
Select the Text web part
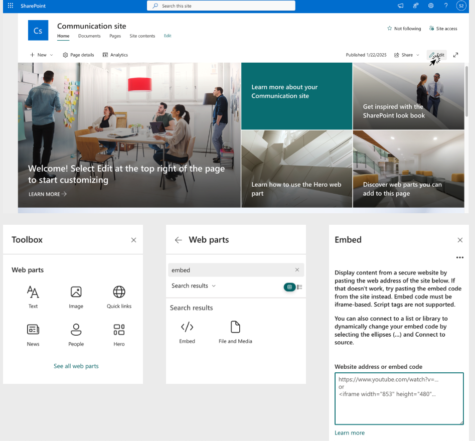click(33, 297)
